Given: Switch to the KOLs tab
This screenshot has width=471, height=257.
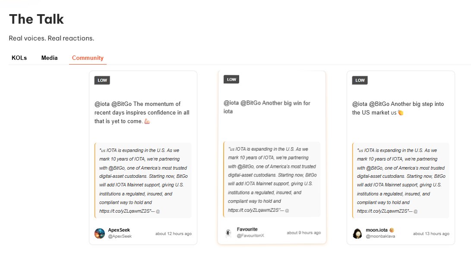Looking at the screenshot, I should pyautogui.click(x=19, y=58).
